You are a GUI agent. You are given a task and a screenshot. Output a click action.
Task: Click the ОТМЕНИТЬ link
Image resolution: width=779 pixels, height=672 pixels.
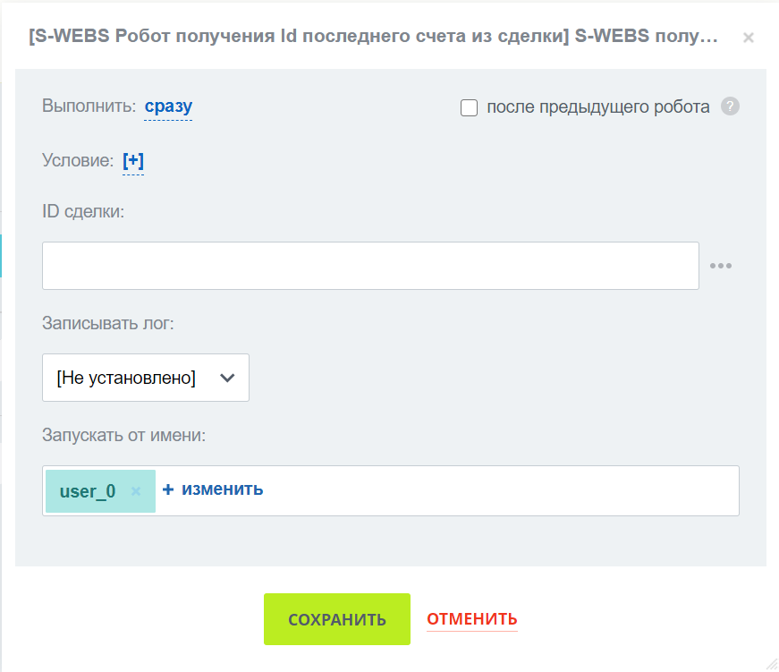pos(471,619)
